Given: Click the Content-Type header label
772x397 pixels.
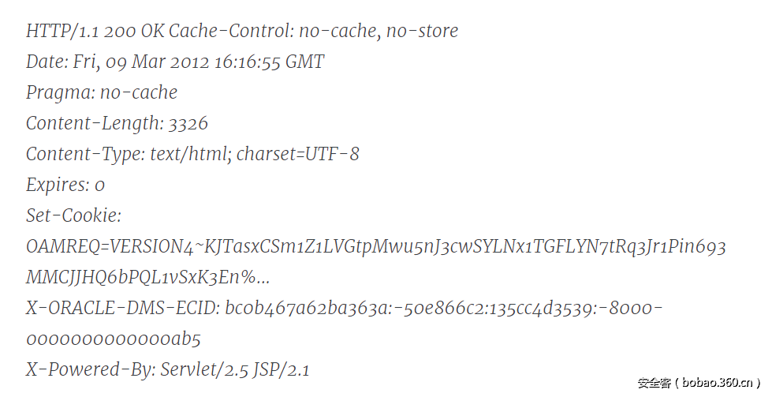Looking at the screenshot, I should point(85,154).
